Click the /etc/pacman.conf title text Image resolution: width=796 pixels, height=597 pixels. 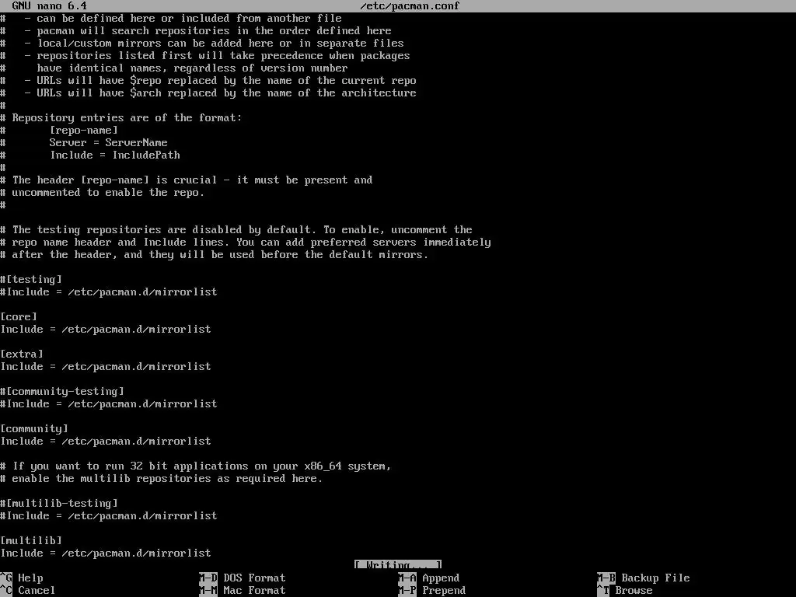410,6
